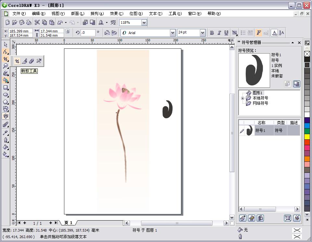Screen dimensions: 312x242
Task: Select the Smart Fill tool
Action: [x=6, y=80]
